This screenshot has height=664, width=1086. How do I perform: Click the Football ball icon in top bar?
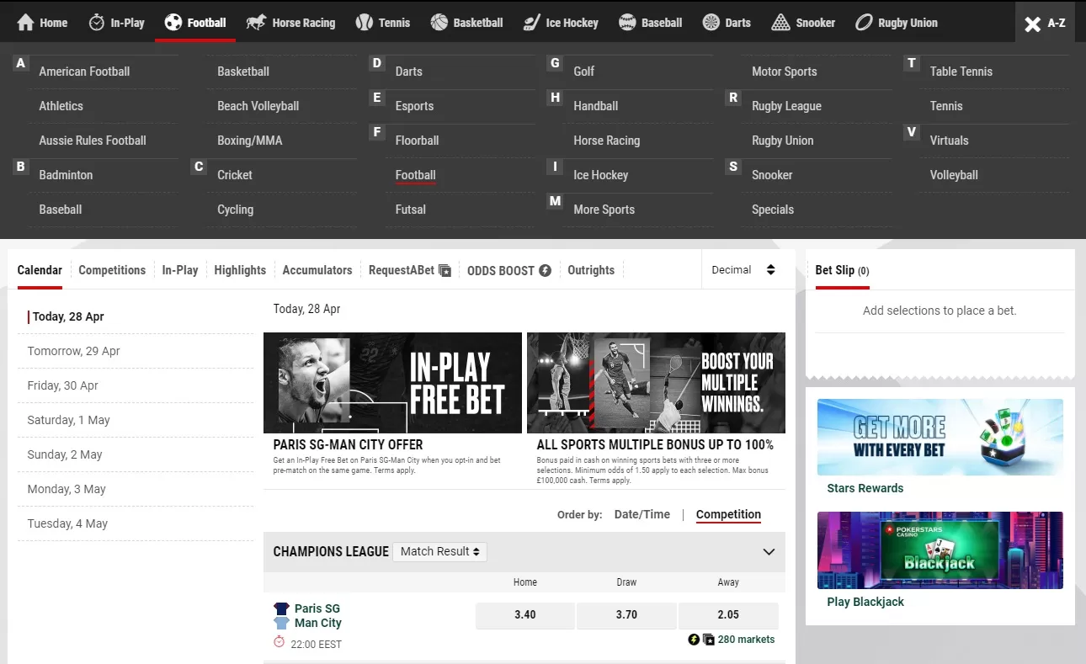[173, 23]
